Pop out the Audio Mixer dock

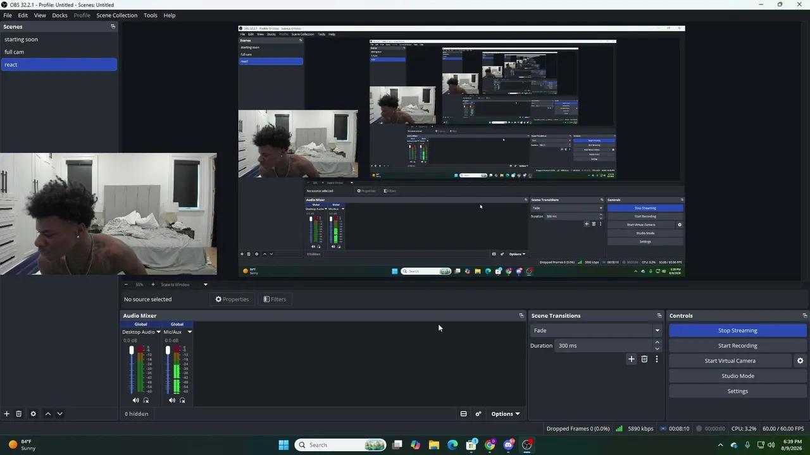[x=521, y=315]
